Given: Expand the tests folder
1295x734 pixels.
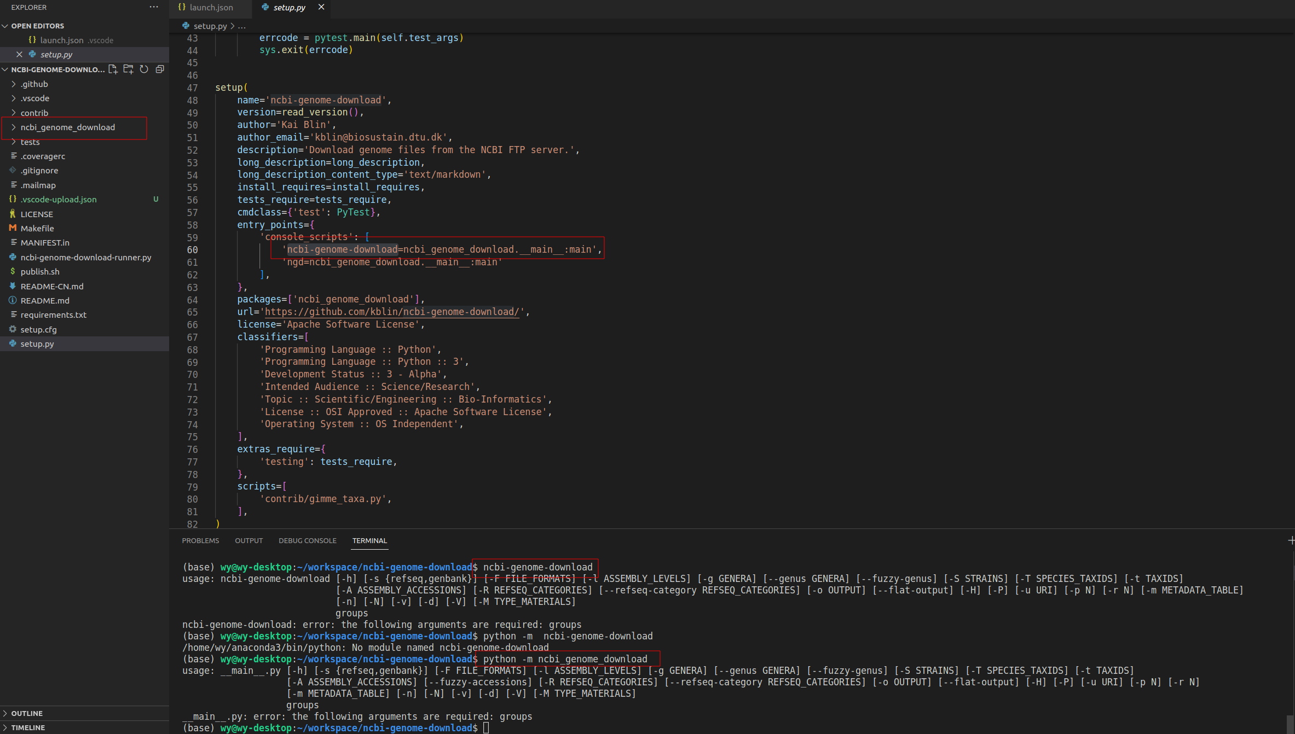Looking at the screenshot, I should tap(14, 142).
